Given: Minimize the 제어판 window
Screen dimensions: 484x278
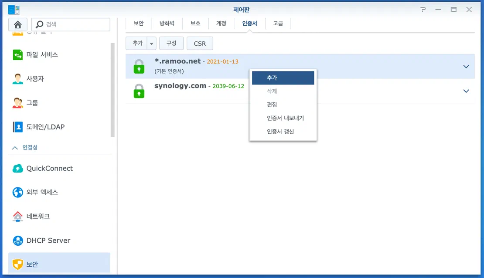Looking at the screenshot, I should tap(438, 10).
